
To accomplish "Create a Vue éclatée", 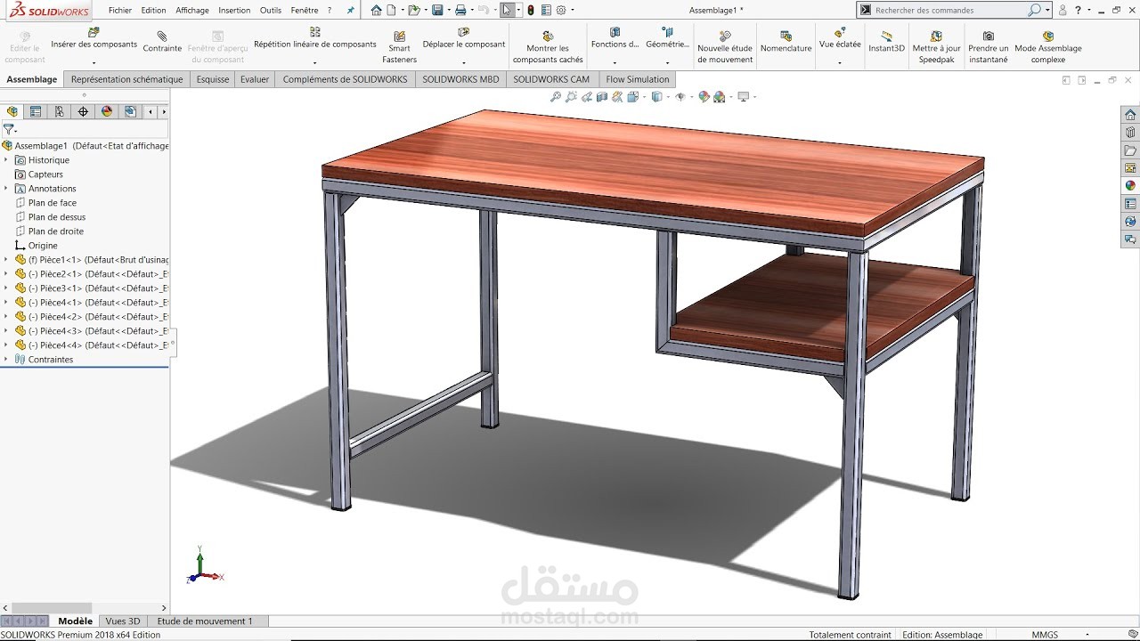I will click(840, 37).
